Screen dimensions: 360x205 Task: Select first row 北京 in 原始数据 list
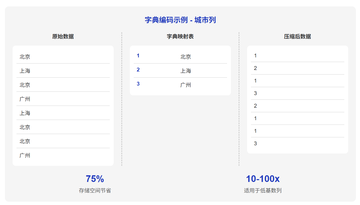pyautogui.click(x=63, y=56)
